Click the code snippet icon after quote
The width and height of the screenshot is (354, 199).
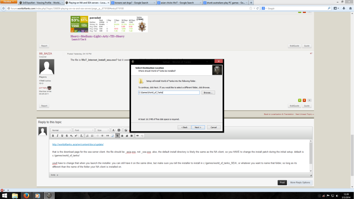click(112, 136)
